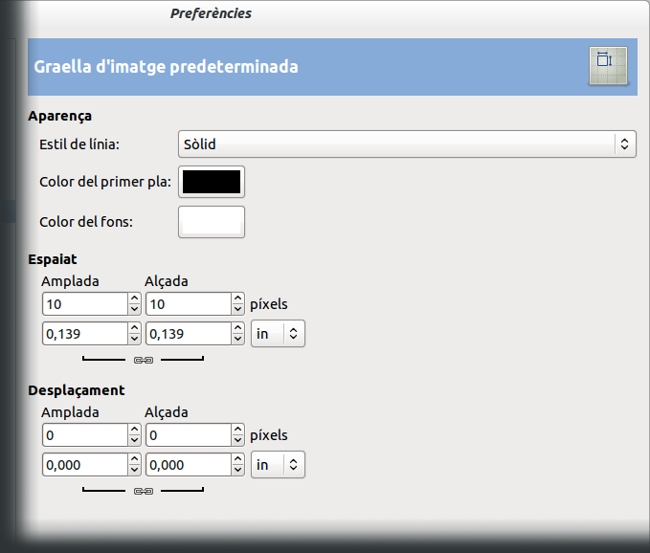
Task: Open the Desplaçament unit dropdown showing in
Action: (278, 465)
